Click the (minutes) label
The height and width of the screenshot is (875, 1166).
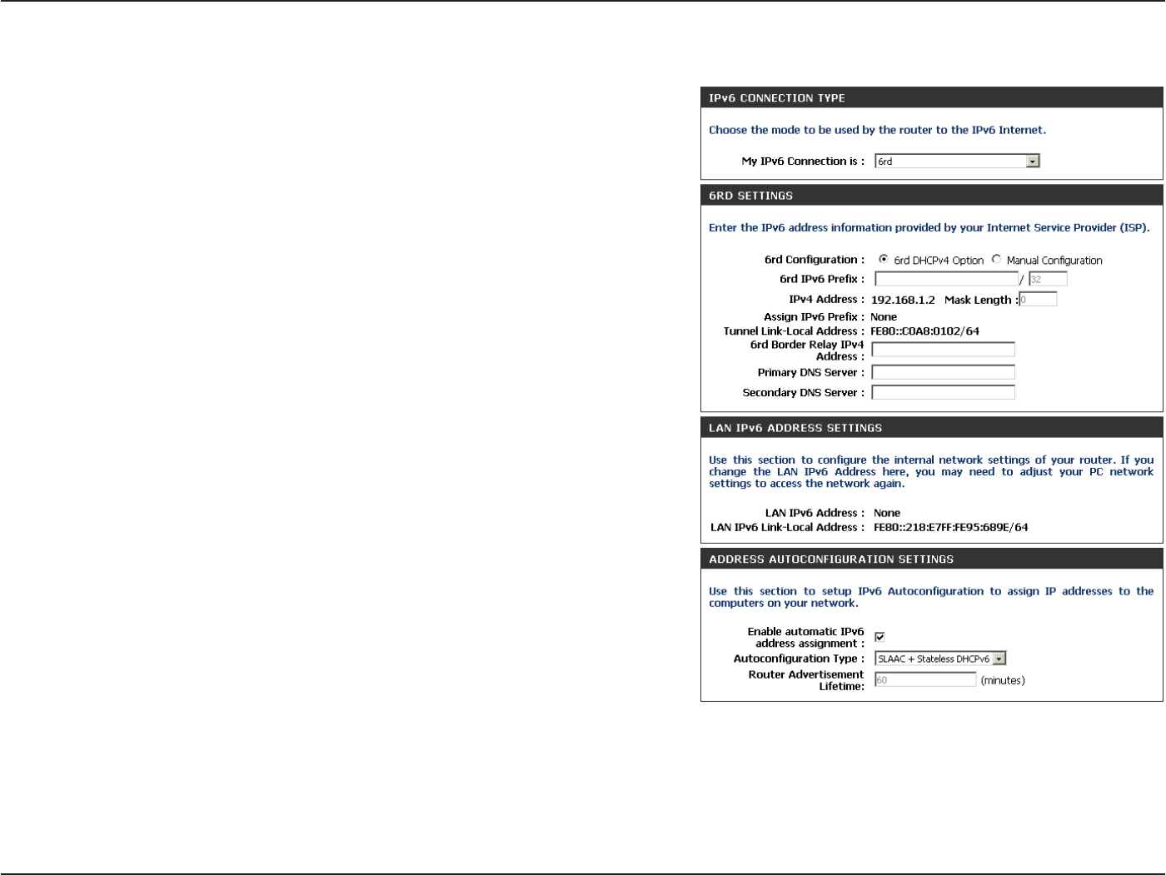1003,681
